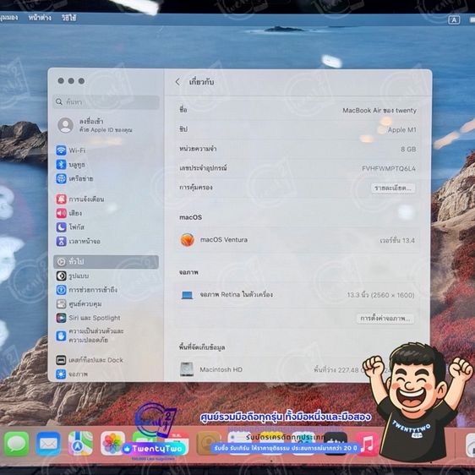
Task: Click the display size 13.3 นิ้ว (2560 × 1600)
Action: [381, 295]
